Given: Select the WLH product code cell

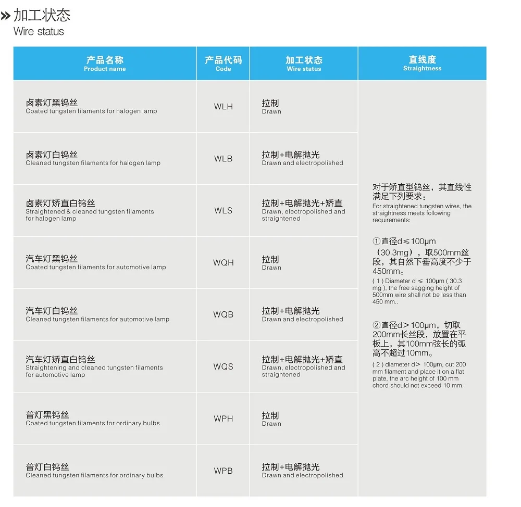Looking at the screenshot, I should click(x=223, y=107).
